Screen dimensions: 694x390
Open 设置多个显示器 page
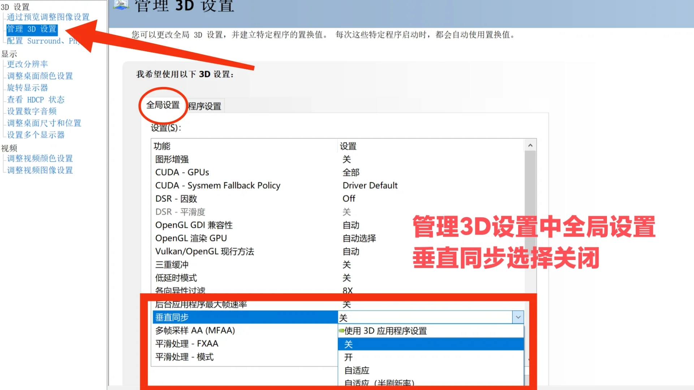pos(36,135)
